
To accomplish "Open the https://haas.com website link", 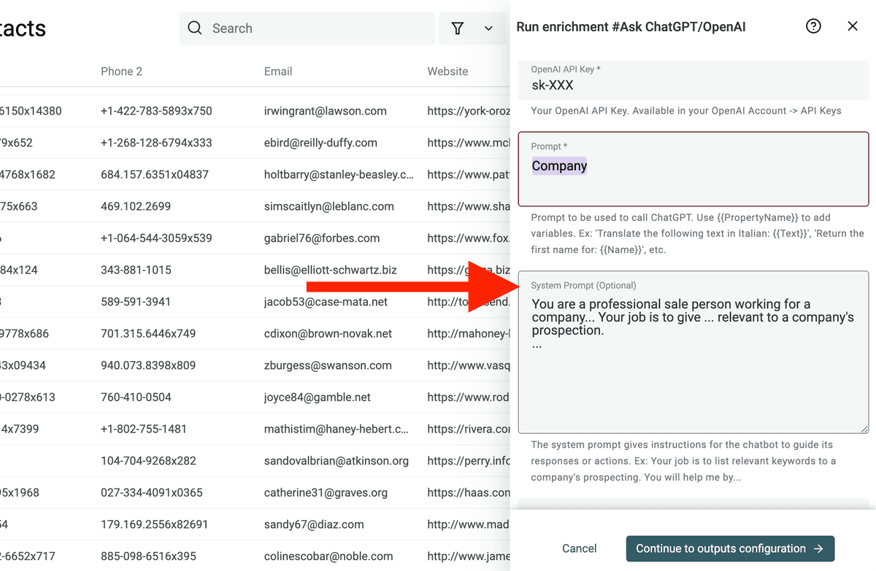I will pyautogui.click(x=469, y=493).
